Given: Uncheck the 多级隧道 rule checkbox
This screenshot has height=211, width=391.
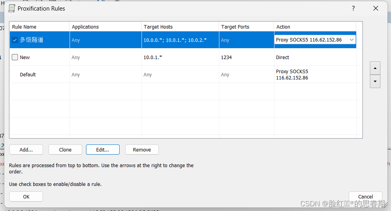Looking at the screenshot, I should (x=15, y=40).
